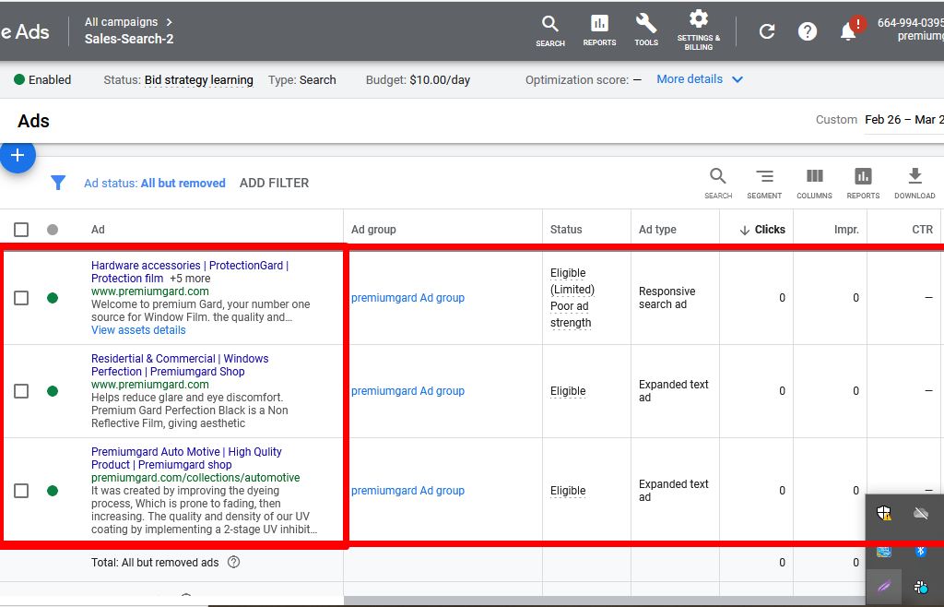
Task: Edit the Ad status: All but removed filter
Action: tap(155, 183)
